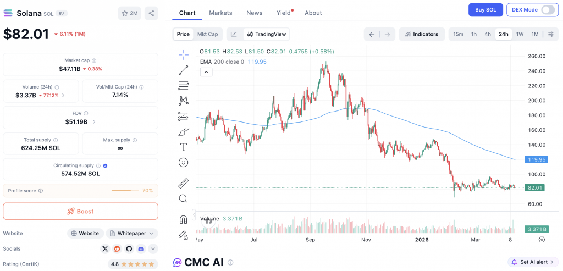The height and width of the screenshot is (271, 563).
Task: Expand more social links chevron
Action: coord(153,248)
